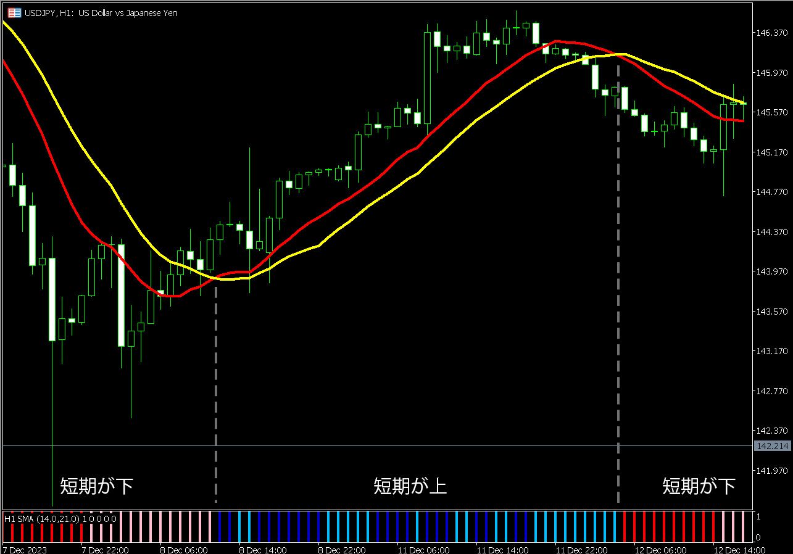Click the 145.170 price on the scale
Image resolution: width=793 pixels, height=554 pixels.
click(771, 152)
